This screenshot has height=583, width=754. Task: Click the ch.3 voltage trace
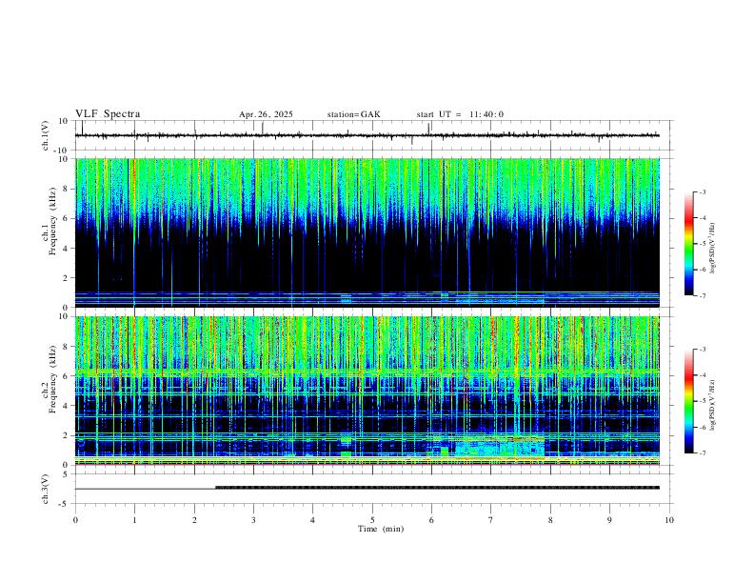click(367, 488)
